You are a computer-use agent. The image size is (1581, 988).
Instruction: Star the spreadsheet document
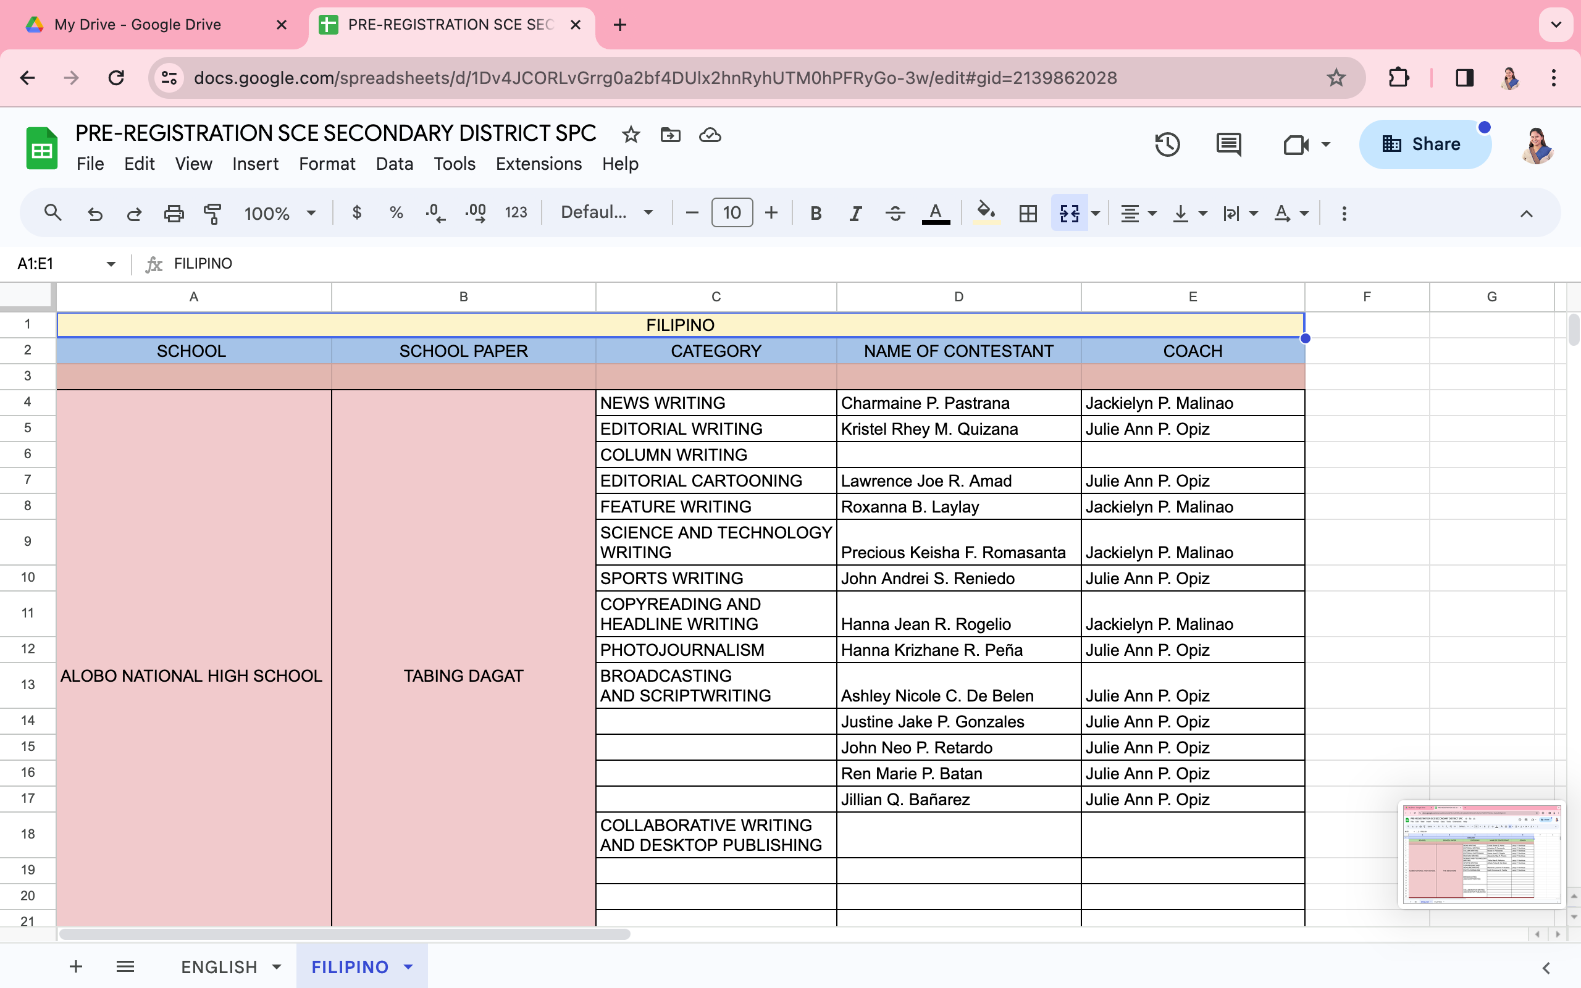pos(631,135)
